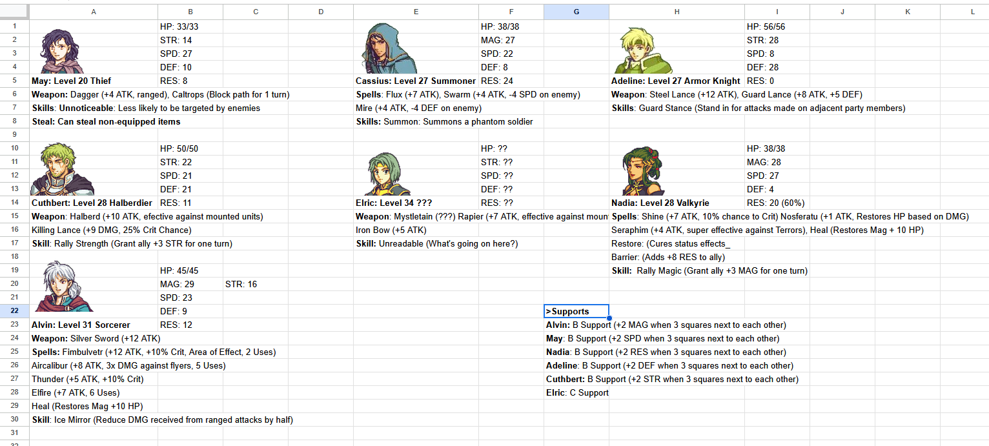Click column E header
The image size is (989, 446).
[x=416, y=12]
